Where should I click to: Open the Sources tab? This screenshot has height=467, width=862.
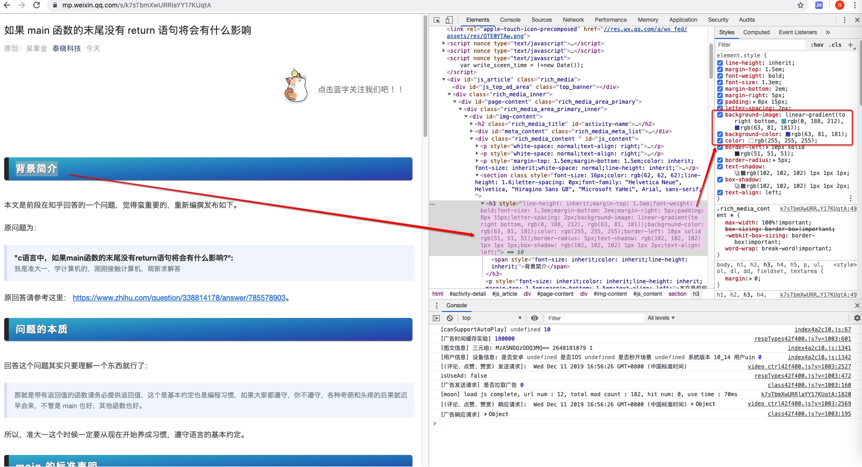tap(542, 20)
